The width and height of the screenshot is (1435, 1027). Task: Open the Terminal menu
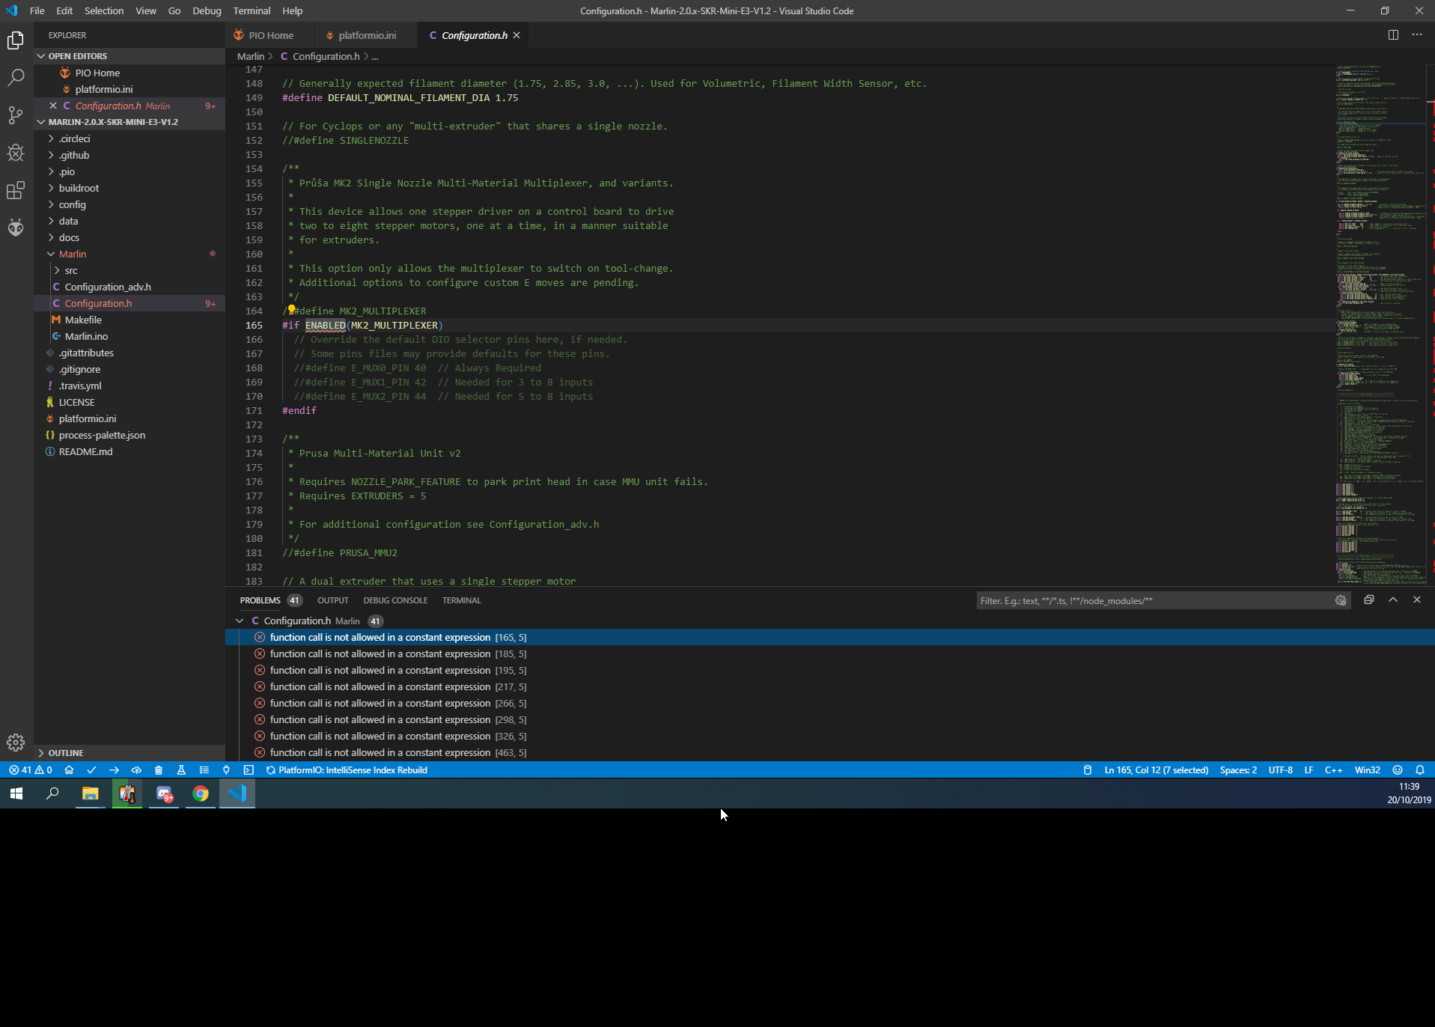(x=252, y=11)
